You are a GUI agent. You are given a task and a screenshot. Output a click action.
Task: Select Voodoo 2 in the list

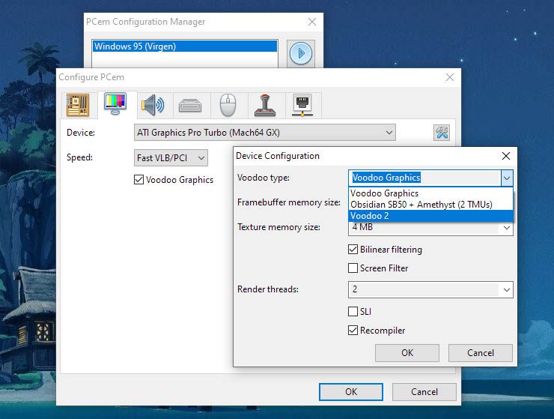click(x=430, y=216)
